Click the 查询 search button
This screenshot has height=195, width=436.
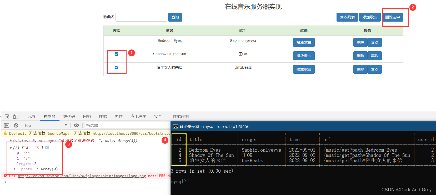click(x=175, y=17)
